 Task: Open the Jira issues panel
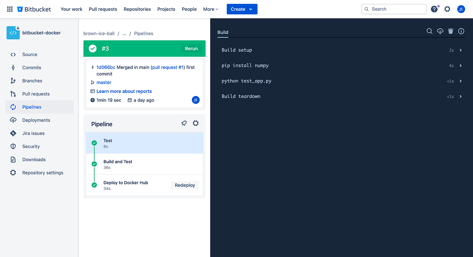33,133
